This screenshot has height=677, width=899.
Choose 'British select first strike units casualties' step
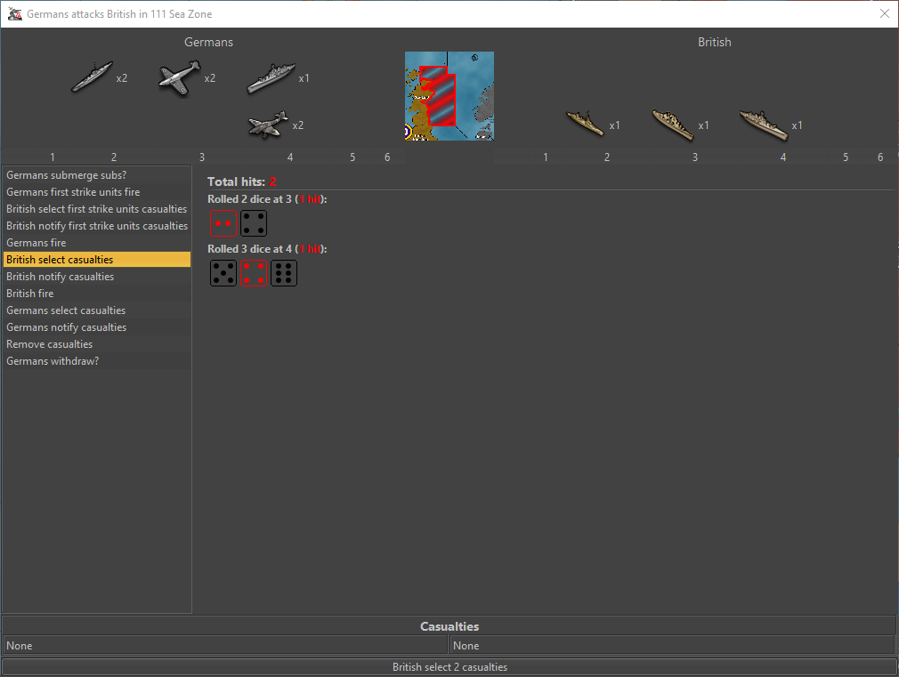click(x=97, y=209)
